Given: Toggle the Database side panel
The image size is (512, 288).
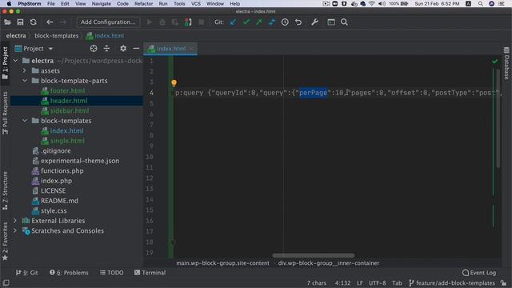Looking at the screenshot, I should point(506,63).
